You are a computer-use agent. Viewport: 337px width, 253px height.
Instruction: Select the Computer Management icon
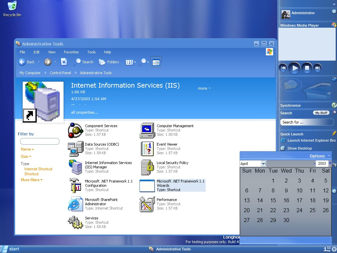(147, 130)
